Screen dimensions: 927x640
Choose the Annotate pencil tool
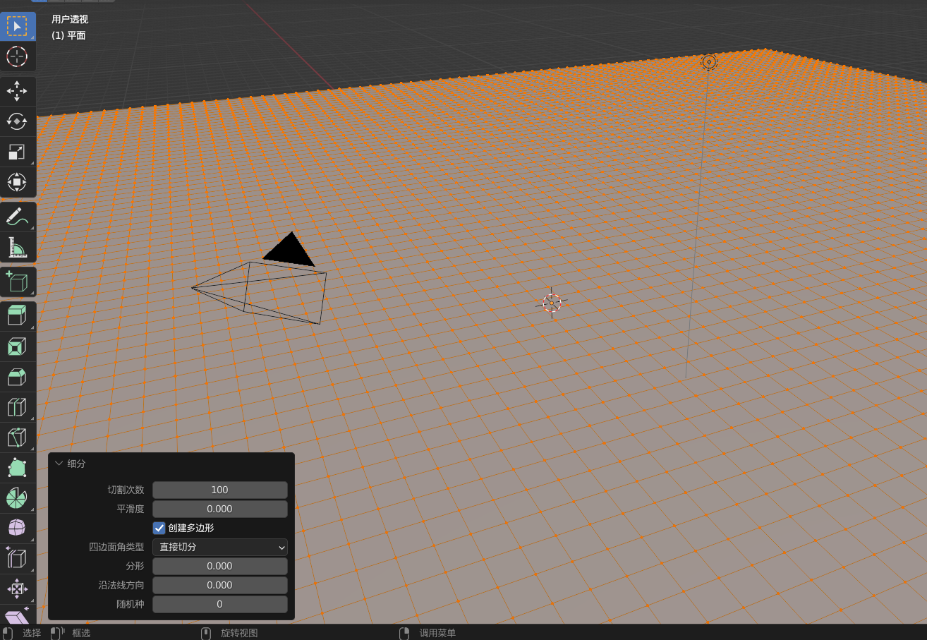click(17, 217)
